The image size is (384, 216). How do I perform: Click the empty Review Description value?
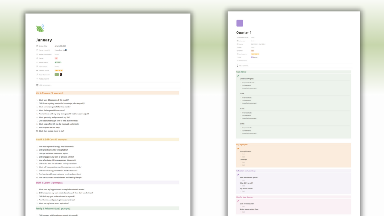pyautogui.click(x=57, y=54)
